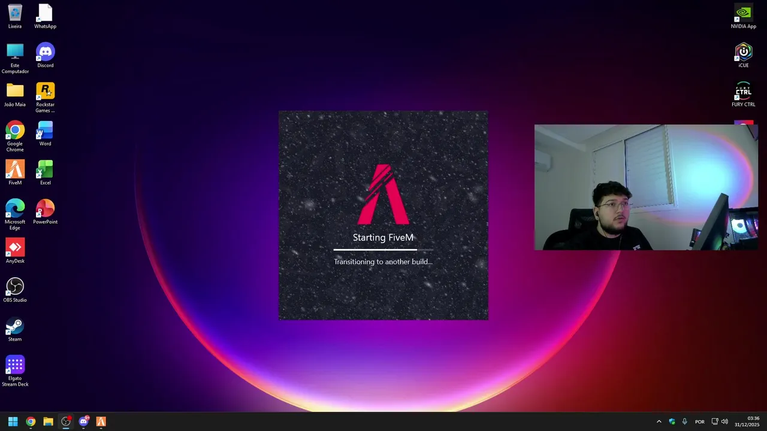The width and height of the screenshot is (767, 431).
Task: Open Chrome from the taskbar
Action: point(31,421)
